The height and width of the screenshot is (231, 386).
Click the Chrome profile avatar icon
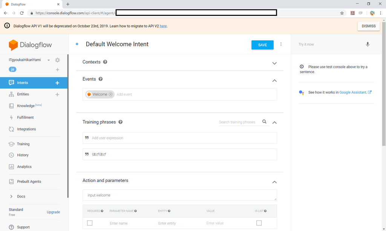pos(372,13)
